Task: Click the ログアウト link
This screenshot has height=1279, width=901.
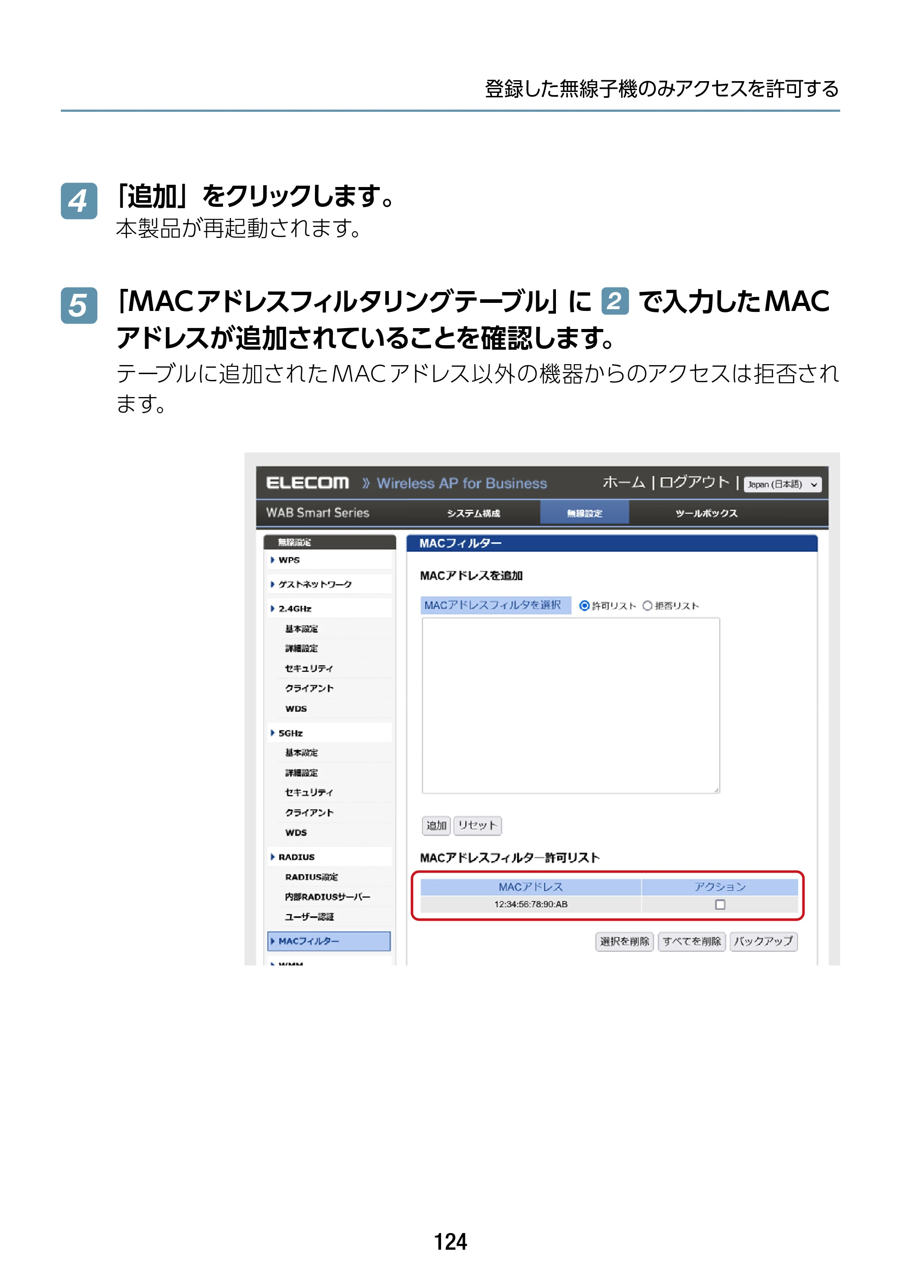Action: [694, 482]
